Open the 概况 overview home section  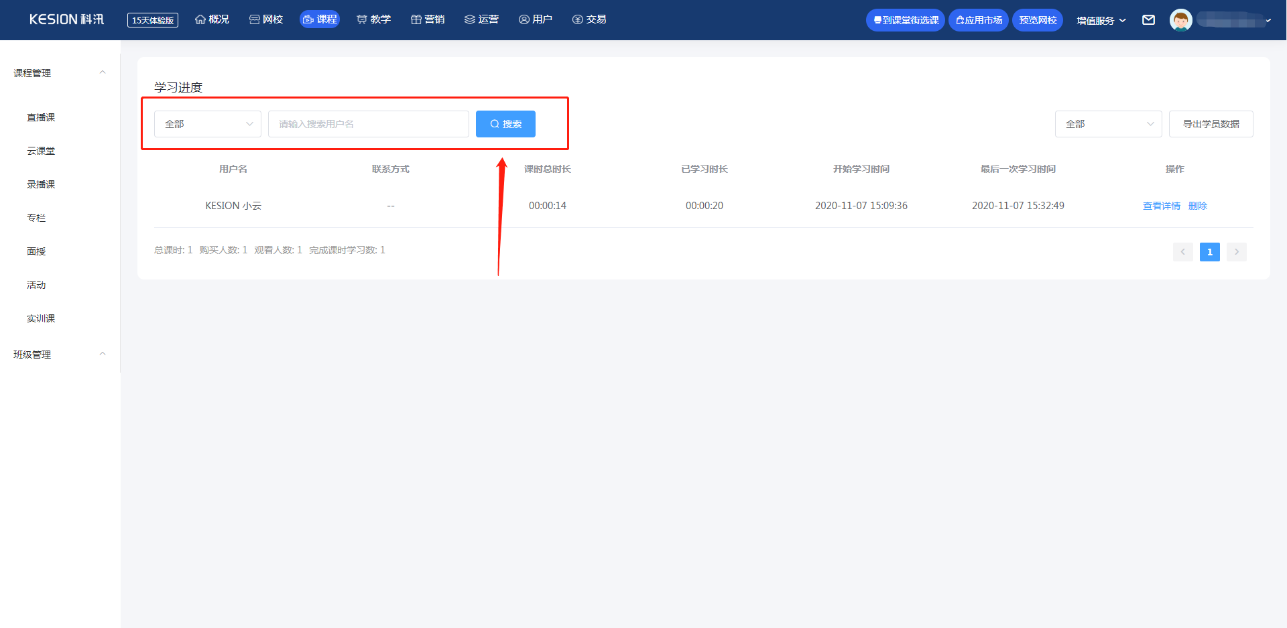212,19
